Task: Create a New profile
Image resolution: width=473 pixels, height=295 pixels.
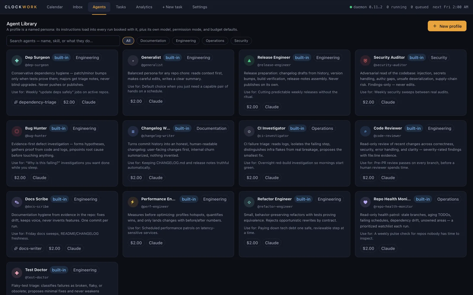Action: (447, 26)
